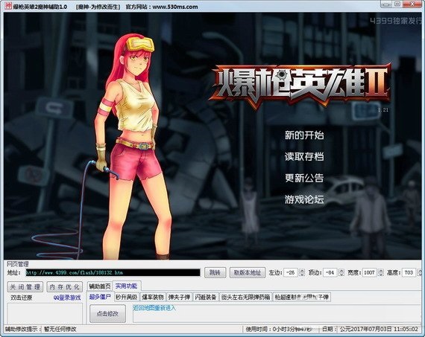Select 读取存档 to load a save

(304, 156)
